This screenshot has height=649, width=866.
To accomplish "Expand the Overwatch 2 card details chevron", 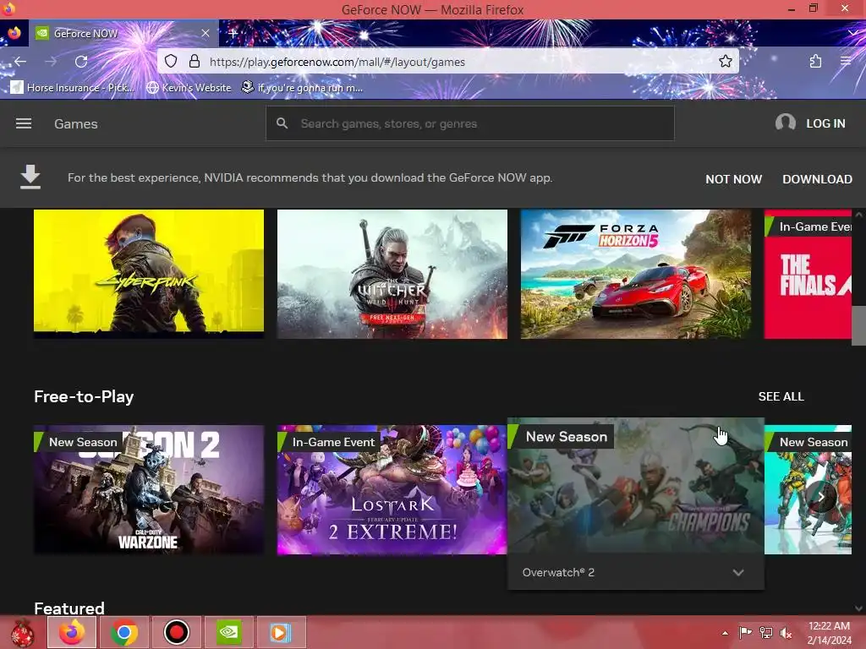I will [x=738, y=572].
